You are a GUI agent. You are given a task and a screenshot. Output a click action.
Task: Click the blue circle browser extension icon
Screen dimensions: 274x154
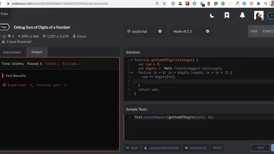244,3
